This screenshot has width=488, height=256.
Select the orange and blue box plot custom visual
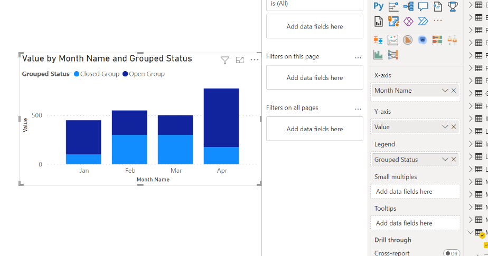click(x=378, y=40)
